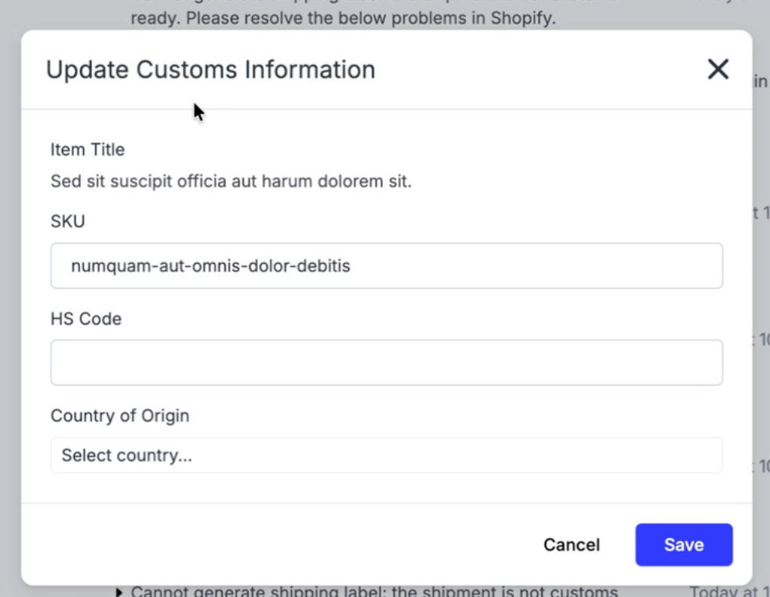Click the 'HS Code' field label
Screen dimensions: 770x597
coord(86,319)
